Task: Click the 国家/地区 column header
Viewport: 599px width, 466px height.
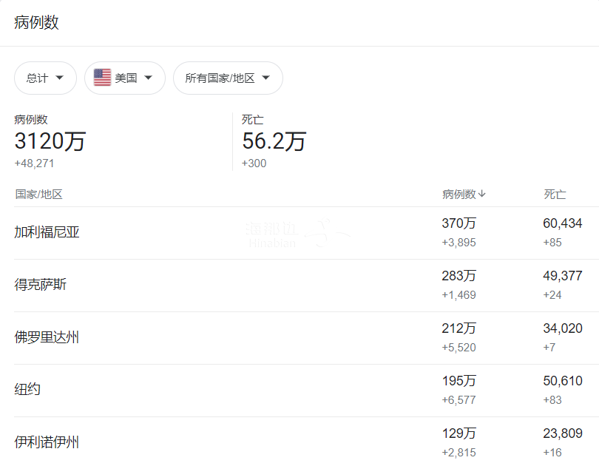Action: 38,195
